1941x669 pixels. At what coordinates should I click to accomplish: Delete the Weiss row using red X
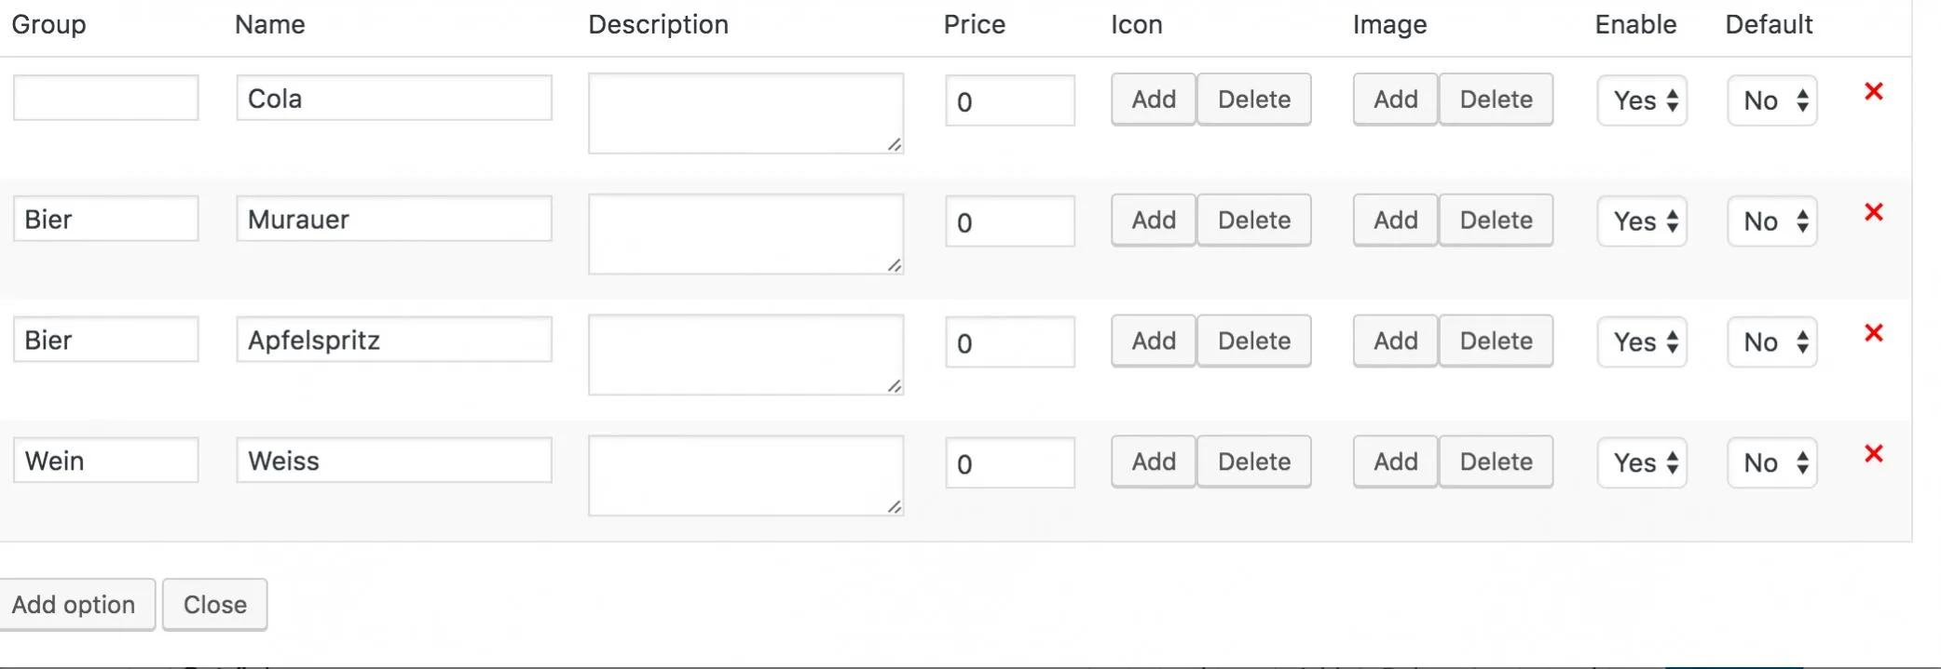point(1873,454)
